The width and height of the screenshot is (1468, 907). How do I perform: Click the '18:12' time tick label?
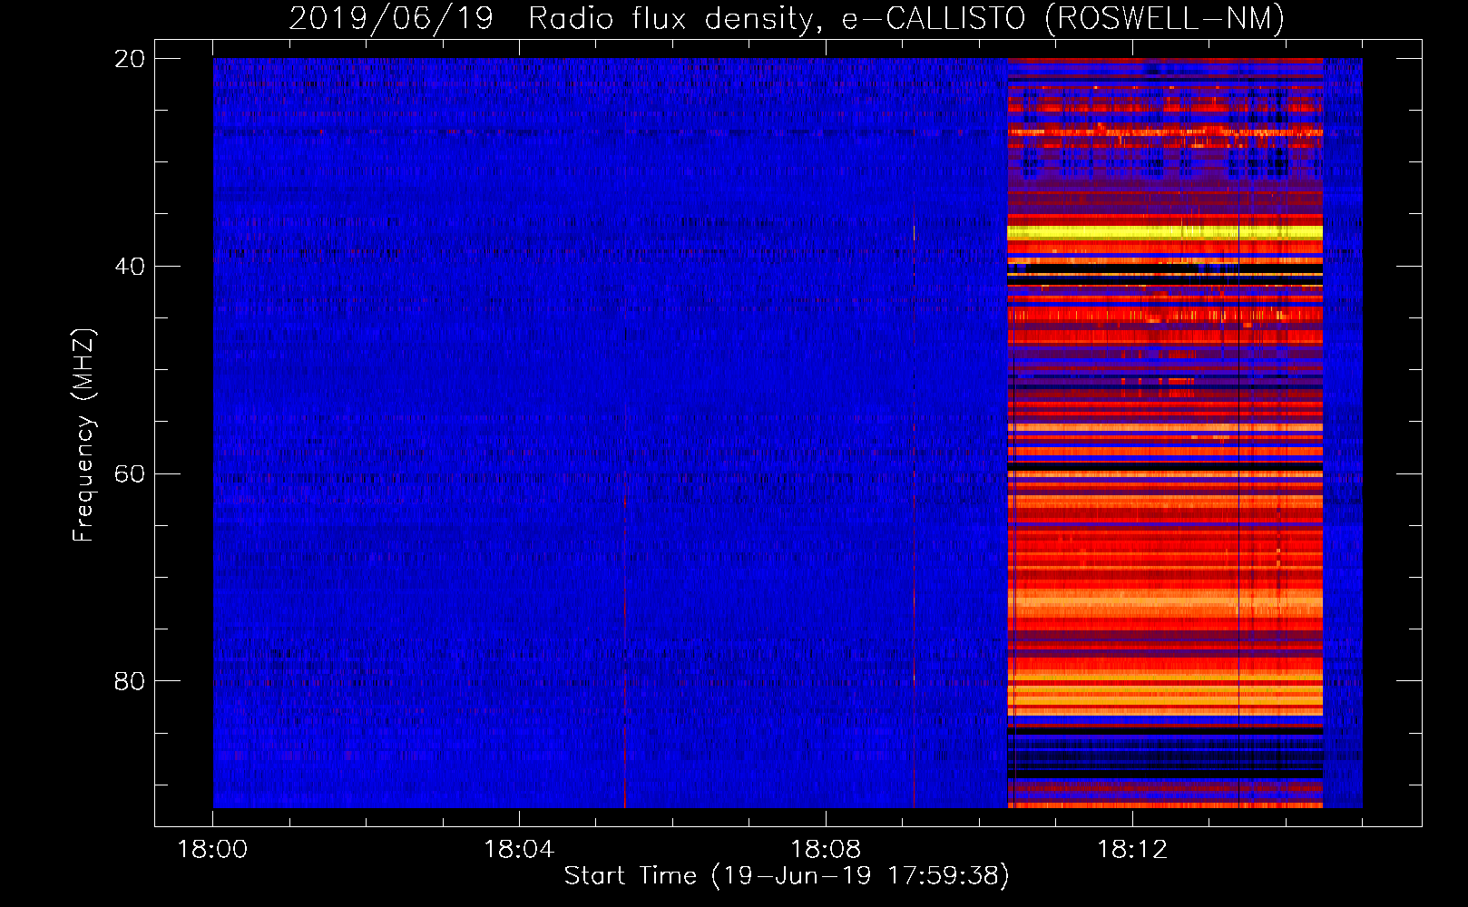click(x=1132, y=850)
